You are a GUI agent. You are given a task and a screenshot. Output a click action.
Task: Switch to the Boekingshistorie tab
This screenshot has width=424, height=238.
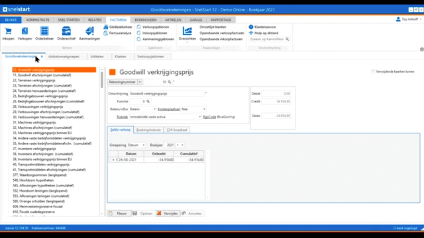tap(148, 130)
